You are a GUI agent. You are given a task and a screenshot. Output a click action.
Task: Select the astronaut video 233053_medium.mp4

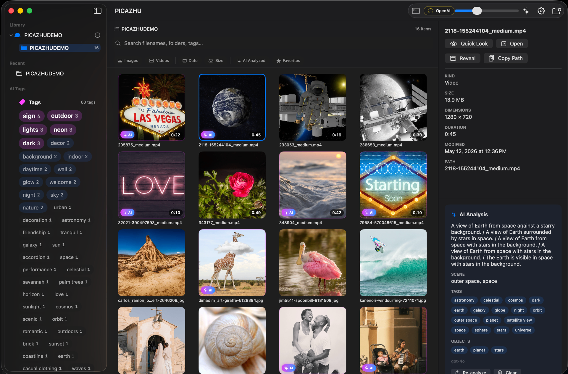pos(313,107)
